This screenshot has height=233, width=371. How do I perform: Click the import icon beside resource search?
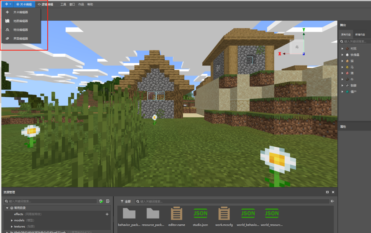108,201
